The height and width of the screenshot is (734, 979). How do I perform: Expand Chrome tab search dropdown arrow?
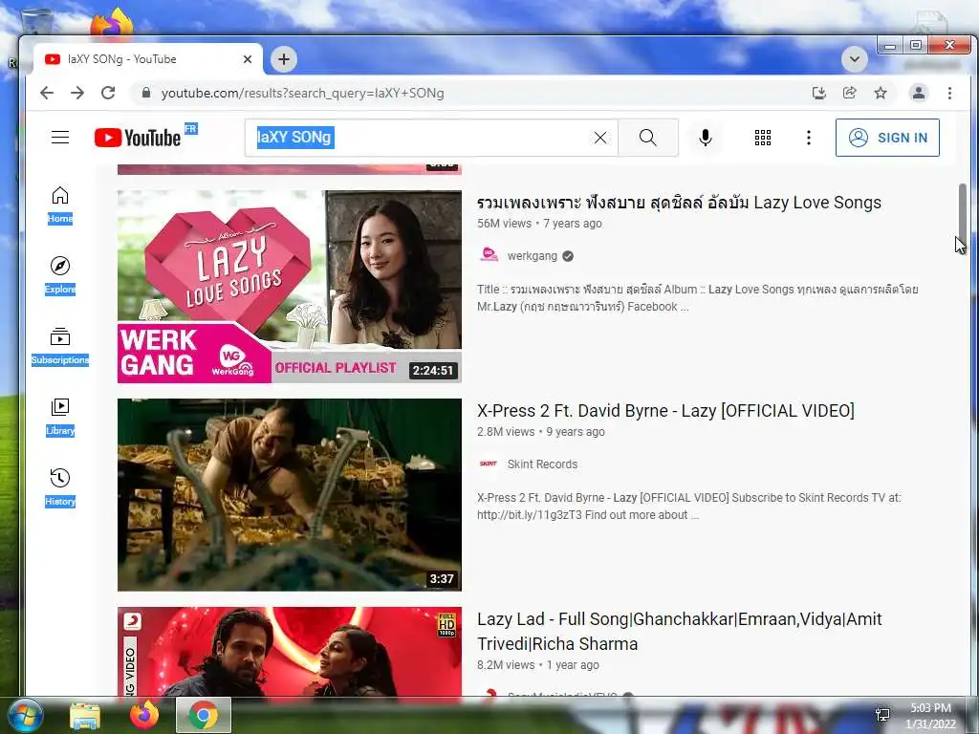pyautogui.click(x=854, y=59)
